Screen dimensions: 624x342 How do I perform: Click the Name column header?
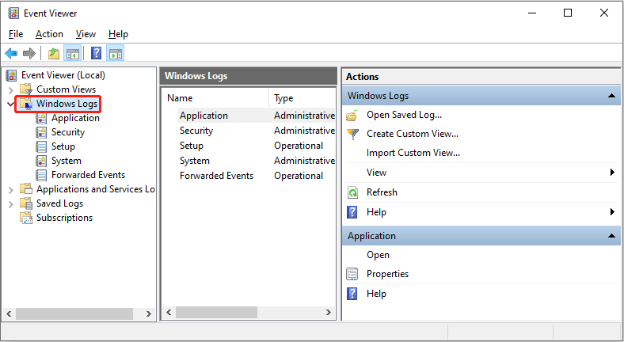pyautogui.click(x=215, y=98)
